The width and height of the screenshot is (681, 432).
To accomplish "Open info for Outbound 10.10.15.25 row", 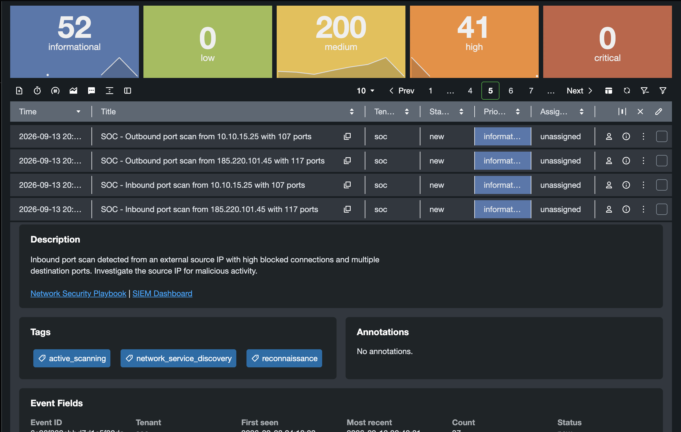I will click(626, 136).
